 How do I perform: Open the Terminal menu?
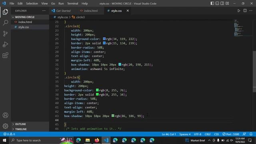click(x=72, y=4)
